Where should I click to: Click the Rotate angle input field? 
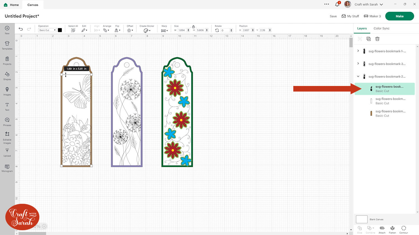coord(225,30)
